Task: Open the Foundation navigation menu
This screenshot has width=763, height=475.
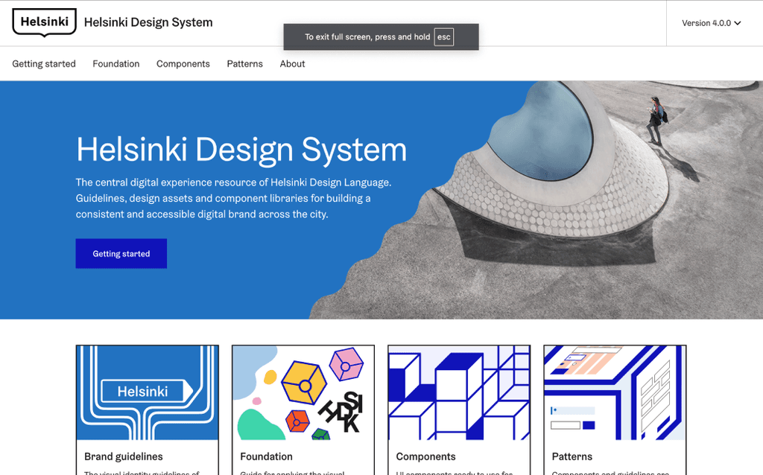Action: click(x=115, y=64)
